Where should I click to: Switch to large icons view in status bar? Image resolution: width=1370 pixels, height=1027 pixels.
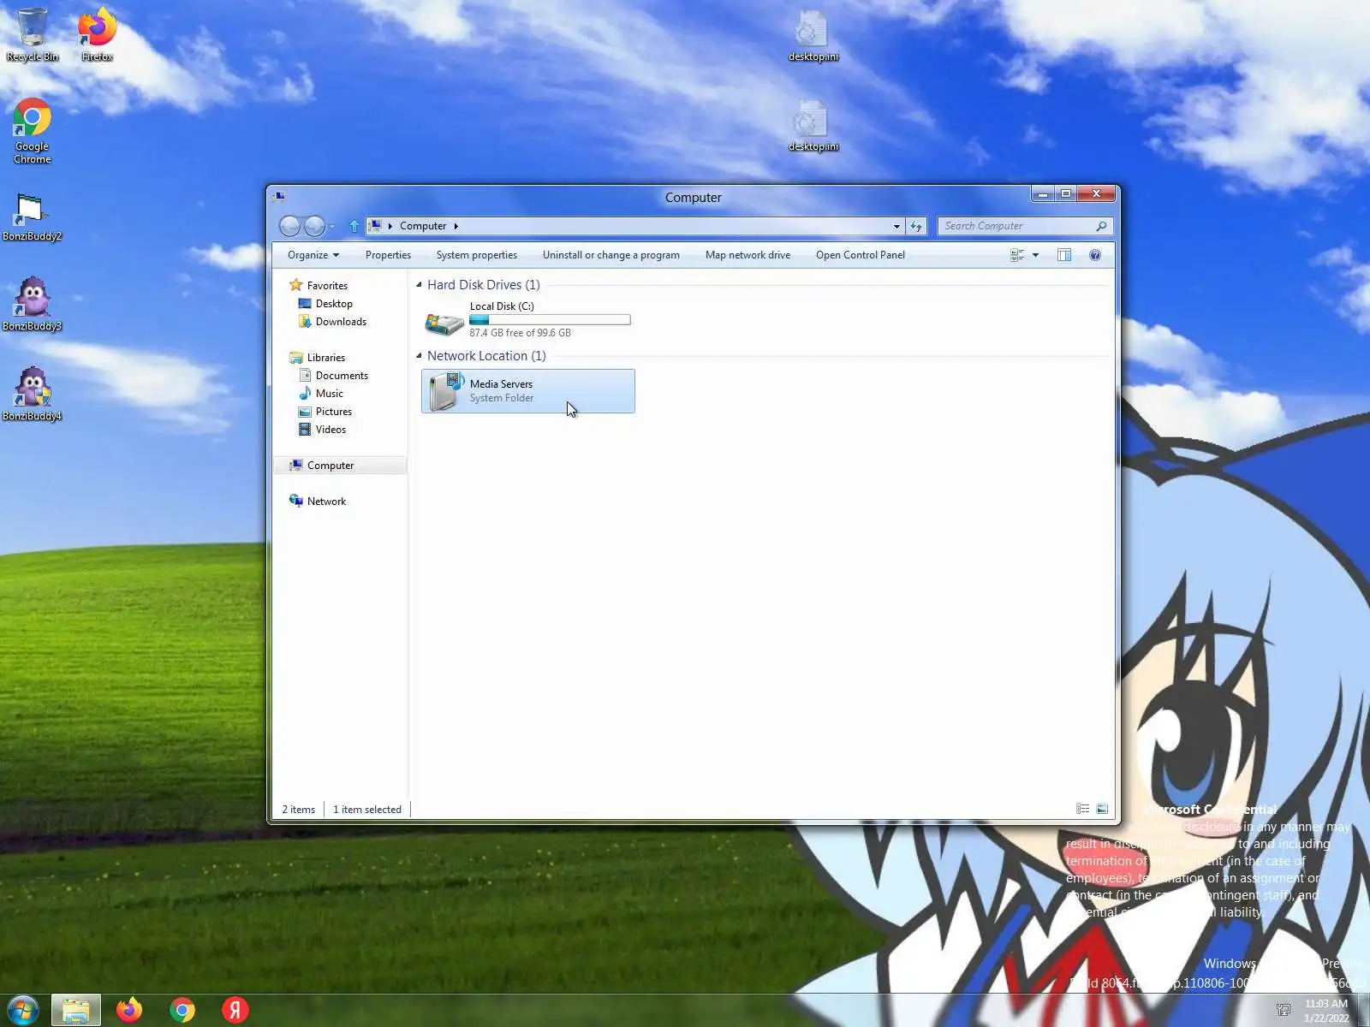(x=1102, y=809)
